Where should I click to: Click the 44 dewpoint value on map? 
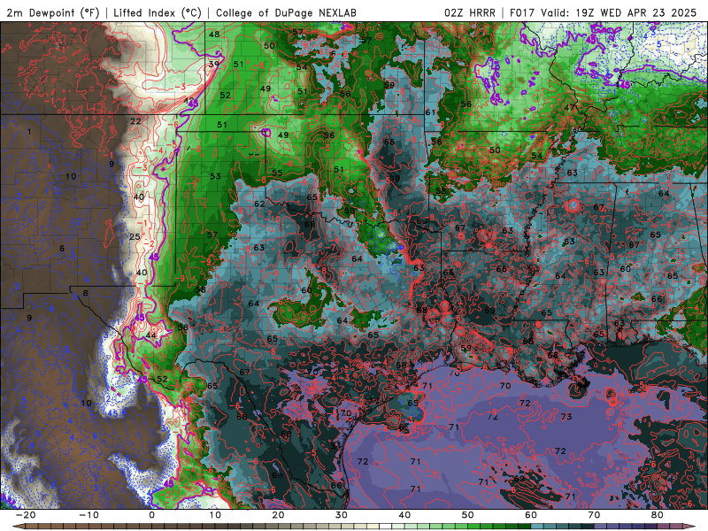click(x=150, y=335)
